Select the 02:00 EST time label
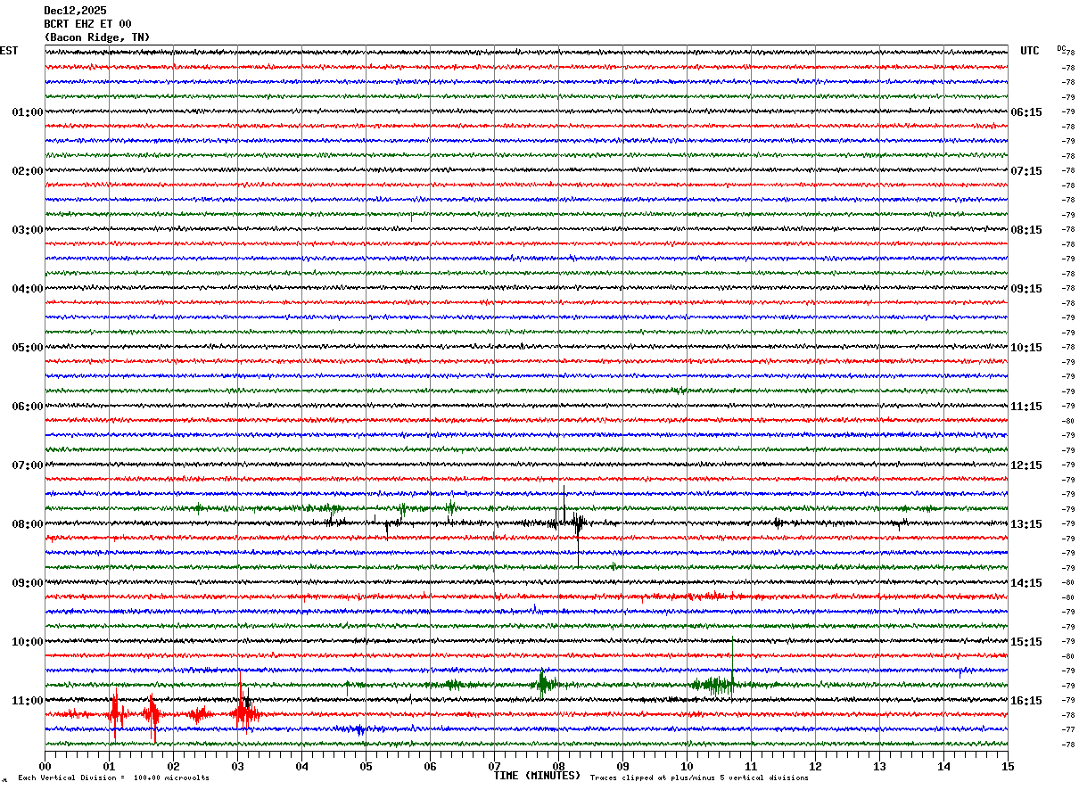This screenshot has height=790, width=1079. point(27,171)
